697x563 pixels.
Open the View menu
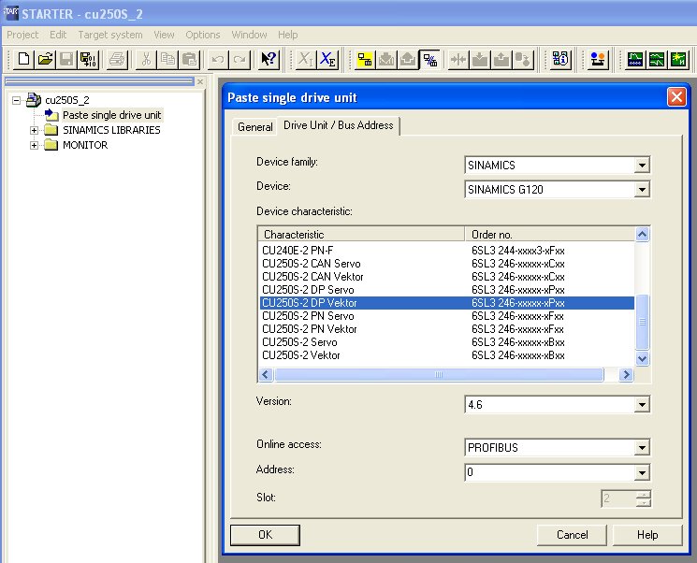tap(164, 35)
